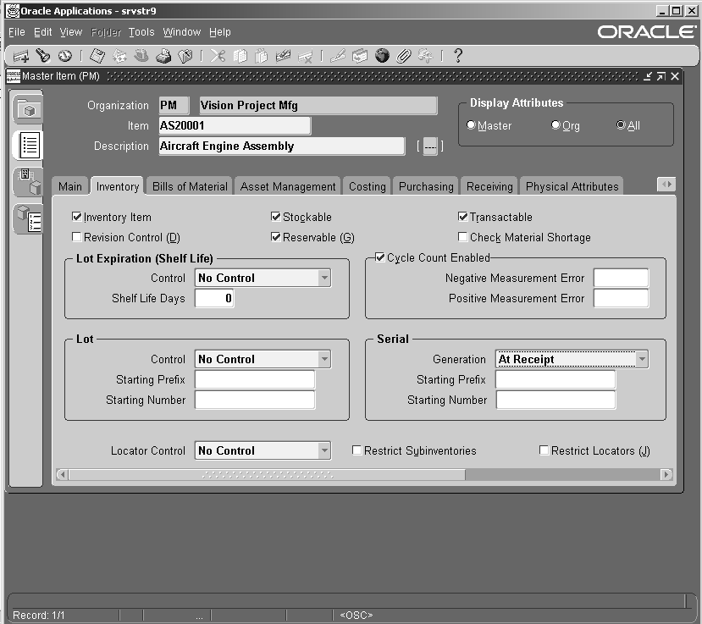Click the Edit Field pencil icon
The image size is (702, 624).
[x=338, y=56]
